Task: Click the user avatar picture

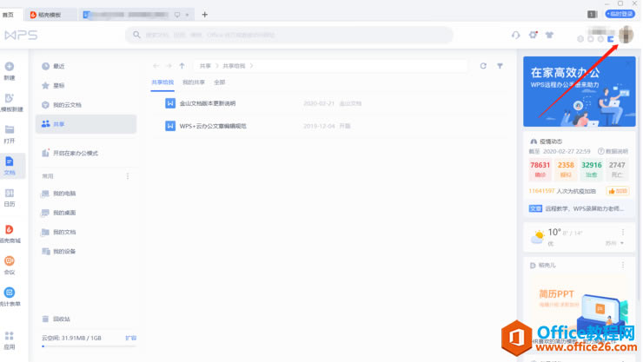Action: [626, 35]
